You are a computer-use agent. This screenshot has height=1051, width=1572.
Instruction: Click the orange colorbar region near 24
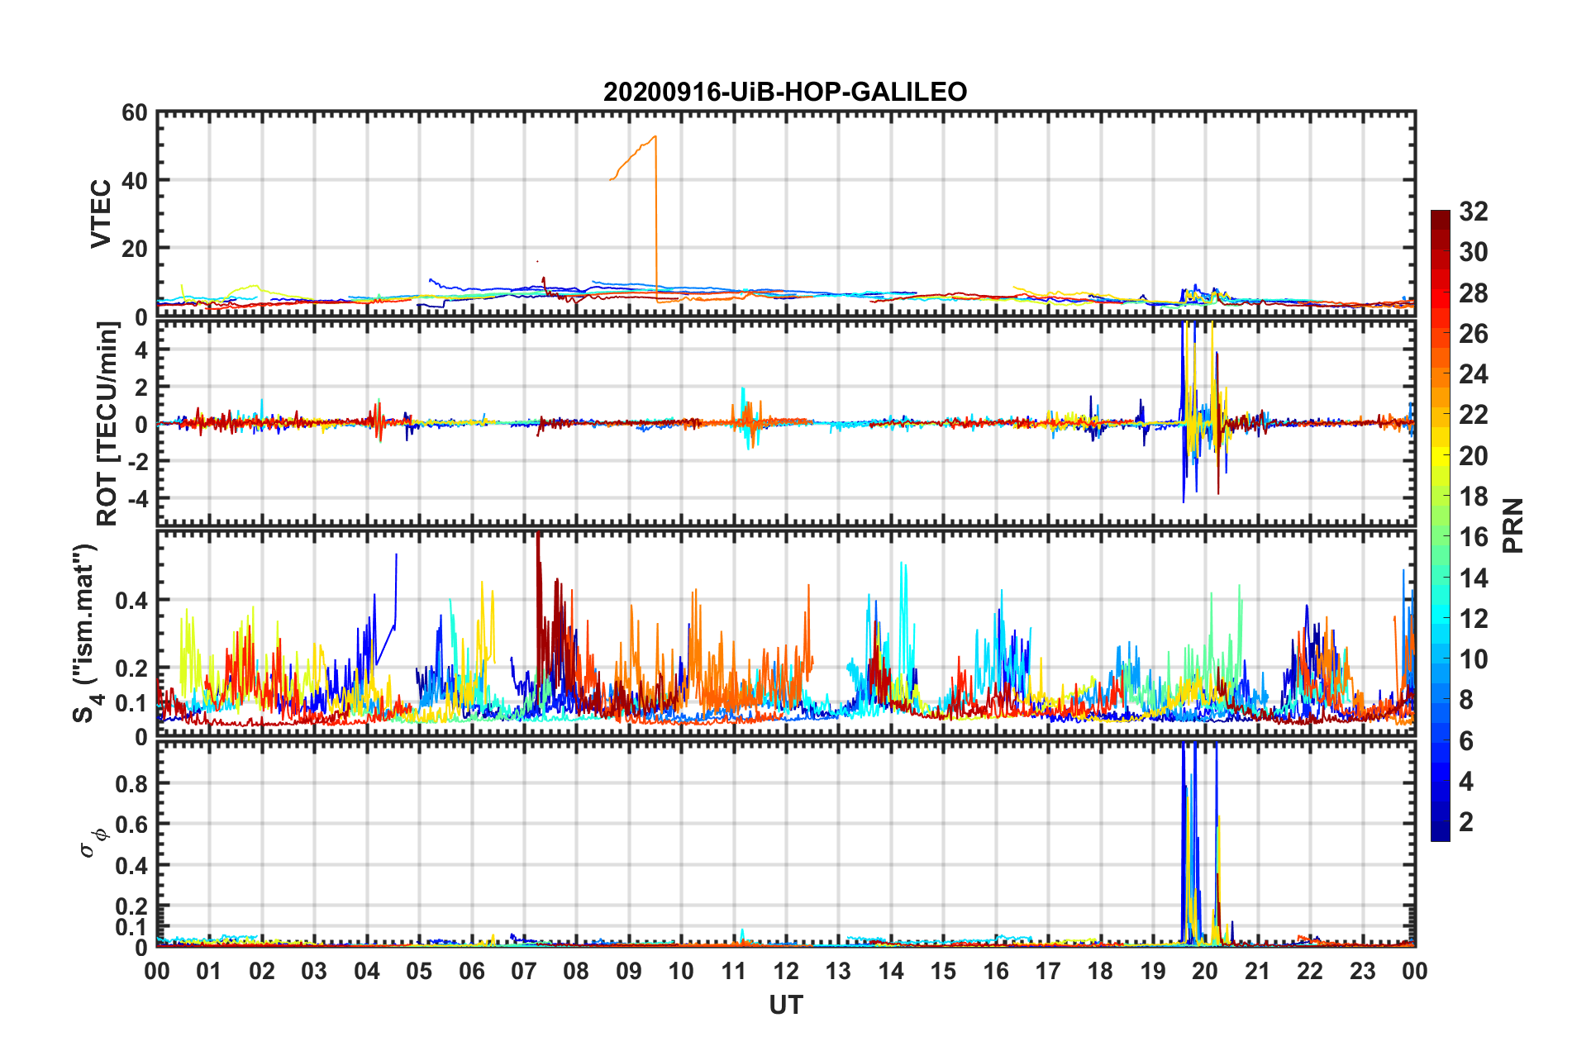pyautogui.click(x=1441, y=374)
